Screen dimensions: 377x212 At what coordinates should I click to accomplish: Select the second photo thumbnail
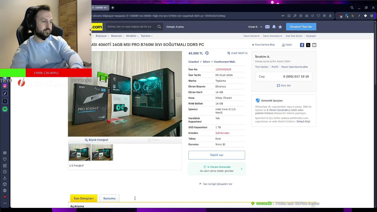(102, 152)
